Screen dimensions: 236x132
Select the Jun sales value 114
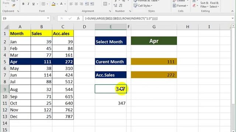[41, 75]
